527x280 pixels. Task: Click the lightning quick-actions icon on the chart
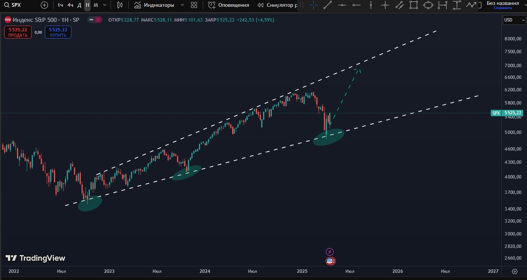(x=330, y=251)
